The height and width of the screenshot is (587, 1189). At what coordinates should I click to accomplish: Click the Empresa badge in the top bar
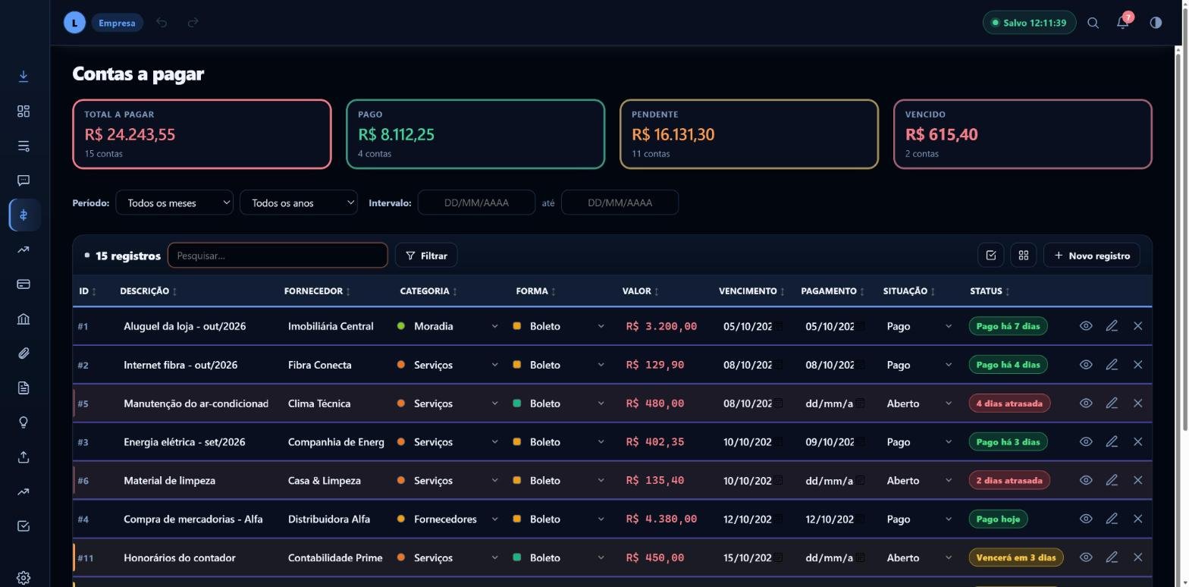coord(117,23)
